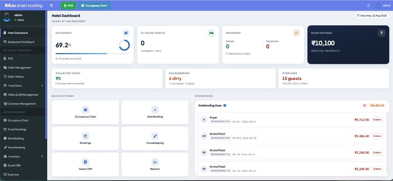Screen dimensions: 393x181
Task: Open the Housekeeping quick action tile
Action: click(x=155, y=138)
